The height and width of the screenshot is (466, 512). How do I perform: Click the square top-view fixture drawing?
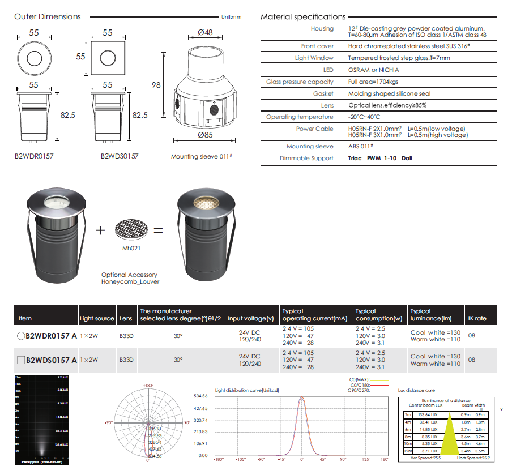(x=107, y=57)
